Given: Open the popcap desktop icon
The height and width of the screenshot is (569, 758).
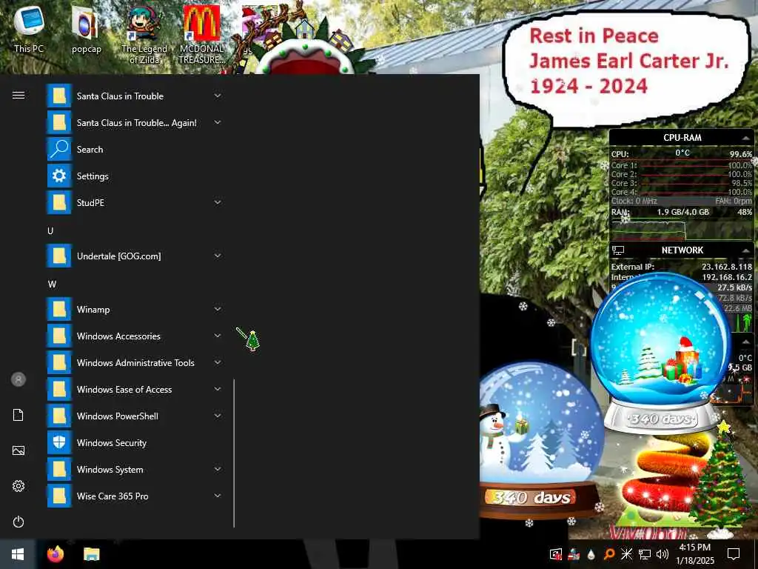Looking at the screenshot, I should (x=86, y=28).
